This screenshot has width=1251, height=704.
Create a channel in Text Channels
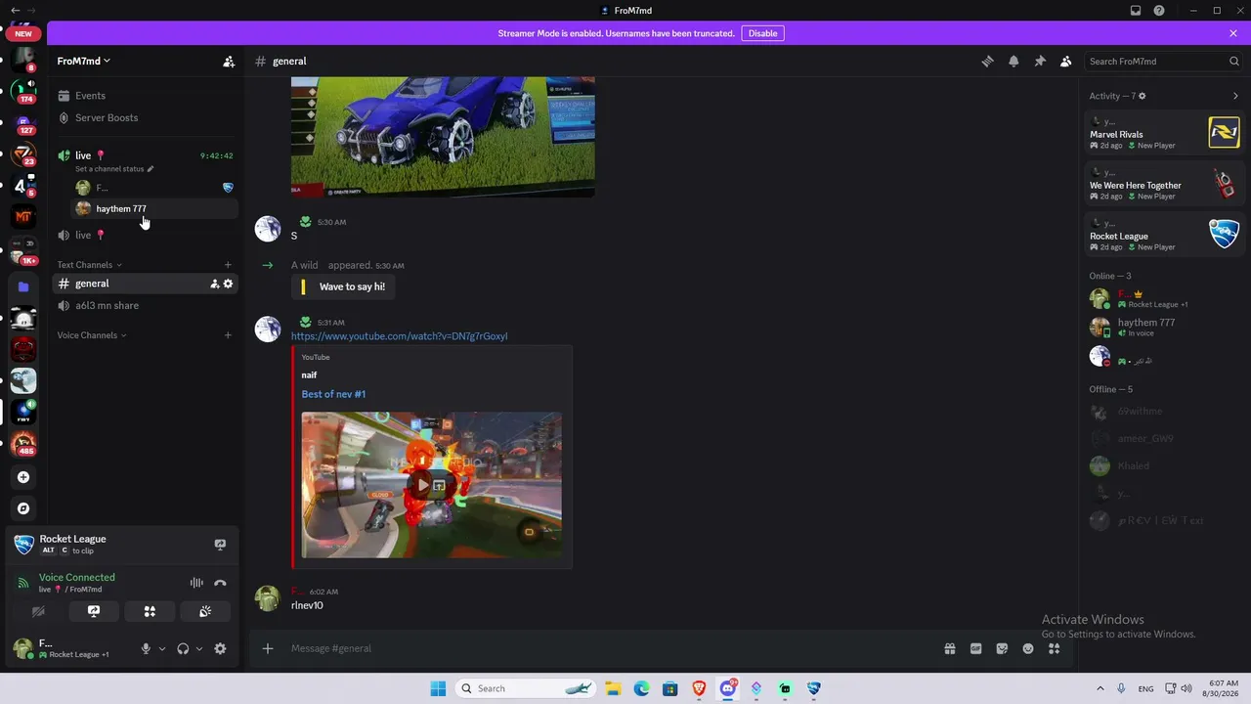tap(228, 265)
